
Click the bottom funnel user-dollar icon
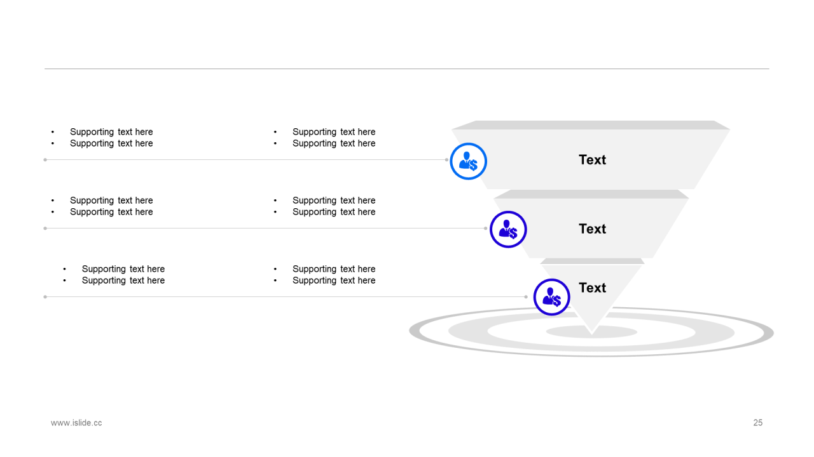(x=551, y=297)
